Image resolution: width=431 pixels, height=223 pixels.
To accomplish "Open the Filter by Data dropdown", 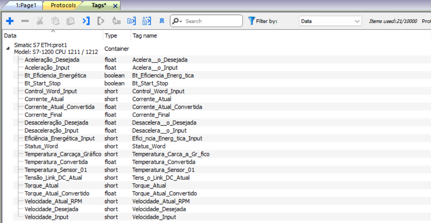I will click(x=330, y=21).
